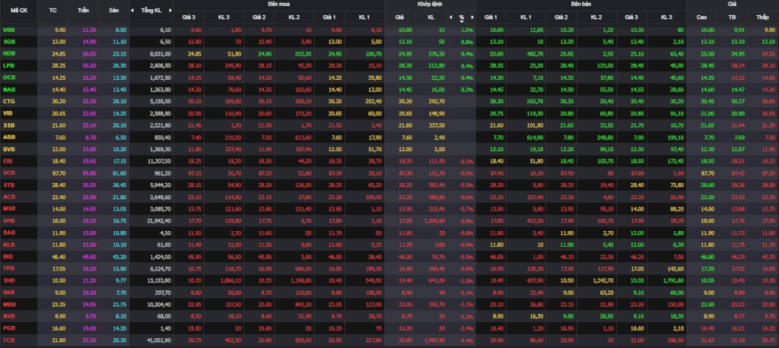Open the EIB ticker symbol
The height and width of the screenshot is (348, 779).
tap(8, 161)
